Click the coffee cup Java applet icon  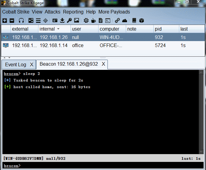[x=93, y=21]
